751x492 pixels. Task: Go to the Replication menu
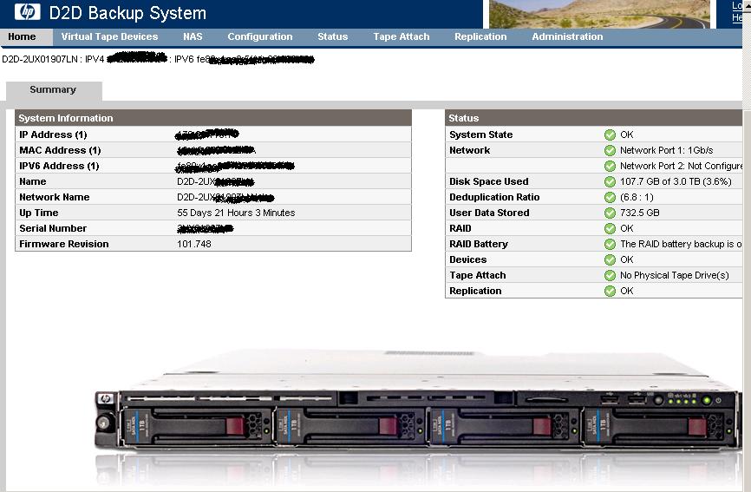point(480,37)
